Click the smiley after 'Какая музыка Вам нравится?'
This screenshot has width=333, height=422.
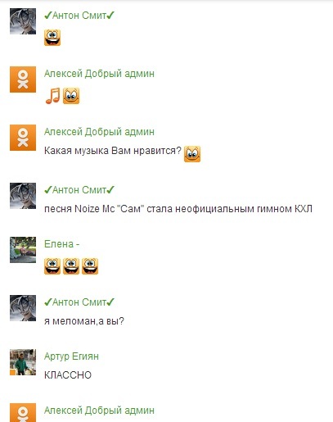click(x=192, y=154)
